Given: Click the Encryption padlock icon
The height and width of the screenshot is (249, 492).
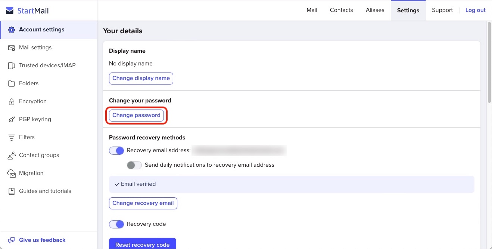Looking at the screenshot, I should [12, 102].
